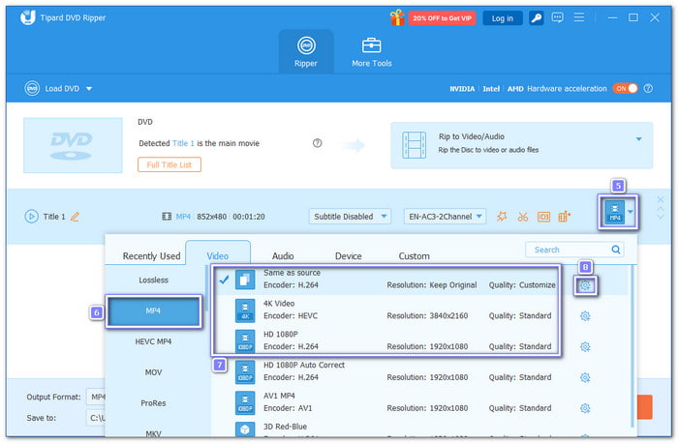
Task: Expand the Load DVD dropdown arrow
Action: pos(89,89)
